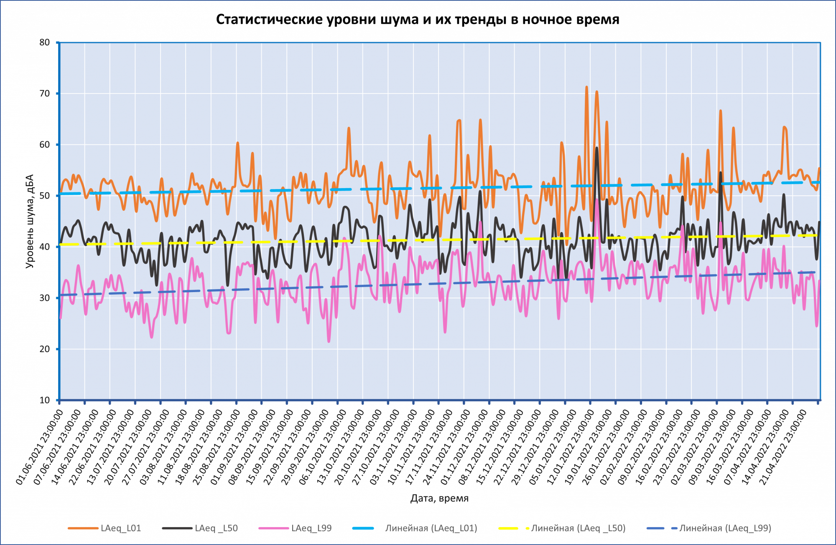The image size is (836, 545).
Task: Click the y-axis value 60
Action: (45, 145)
